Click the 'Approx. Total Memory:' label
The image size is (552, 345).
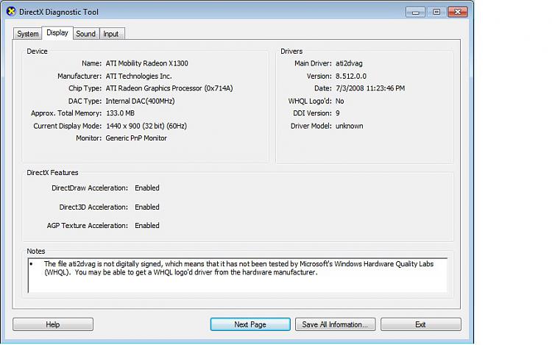pos(66,113)
